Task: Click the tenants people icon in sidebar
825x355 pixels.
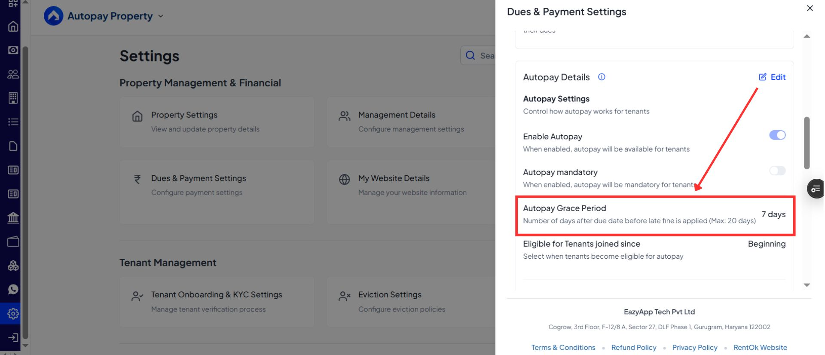Action: coord(13,74)
